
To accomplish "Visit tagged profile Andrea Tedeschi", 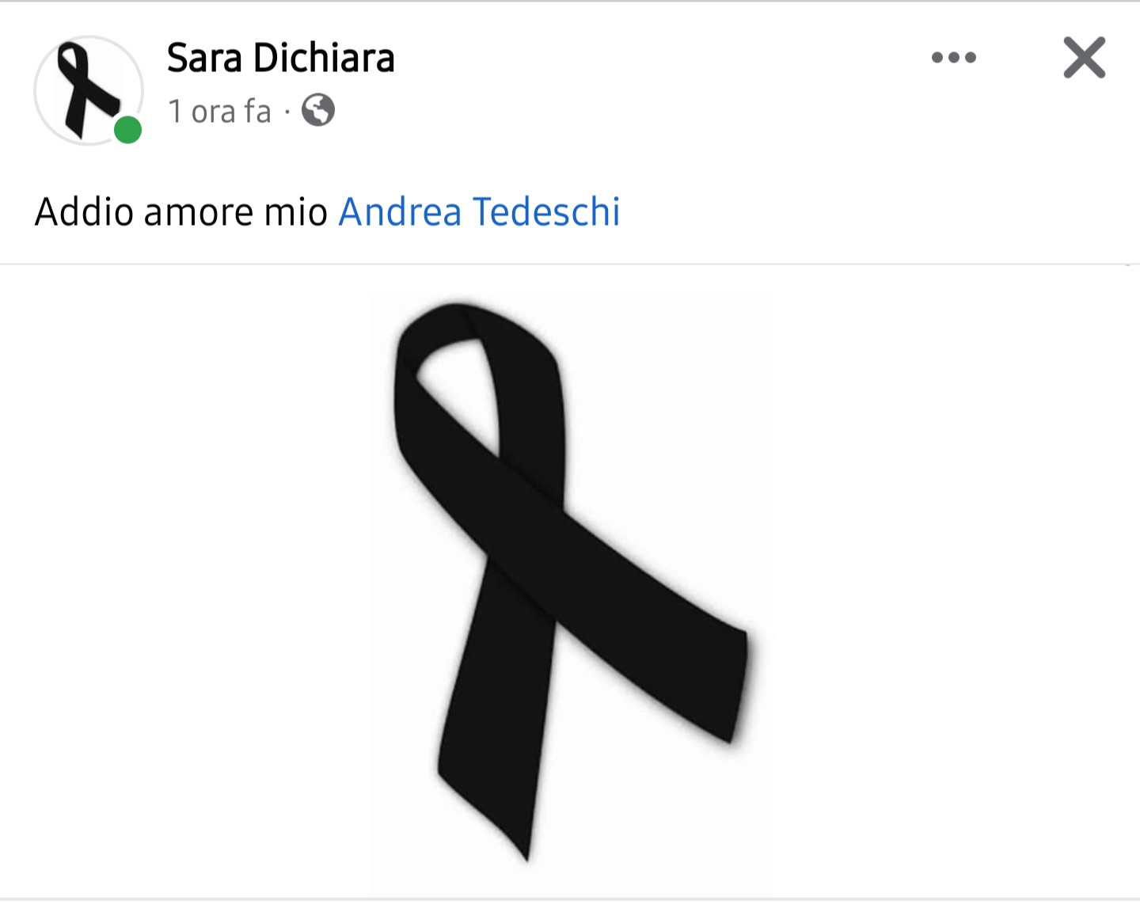I will coord(480,212).
